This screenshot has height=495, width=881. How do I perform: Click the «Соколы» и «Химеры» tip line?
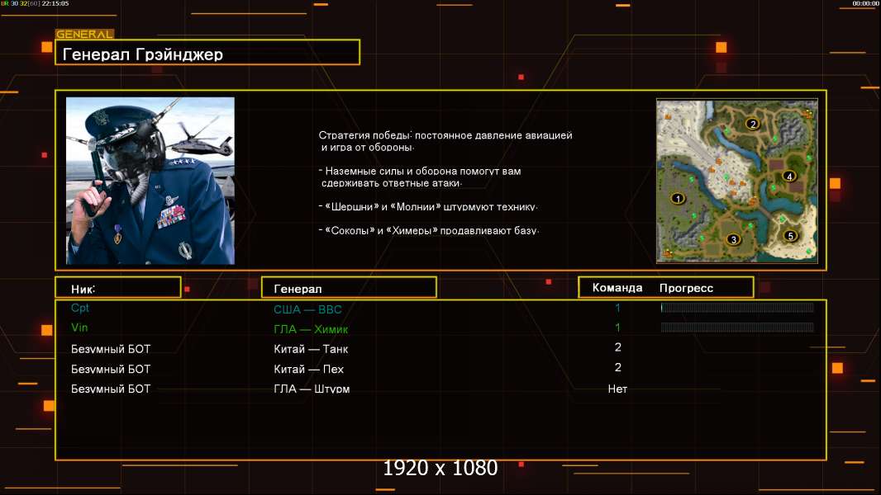[x=429, y=230]
